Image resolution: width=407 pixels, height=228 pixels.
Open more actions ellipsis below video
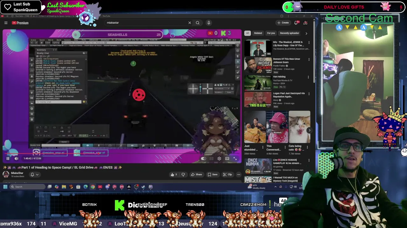[238, 174]
